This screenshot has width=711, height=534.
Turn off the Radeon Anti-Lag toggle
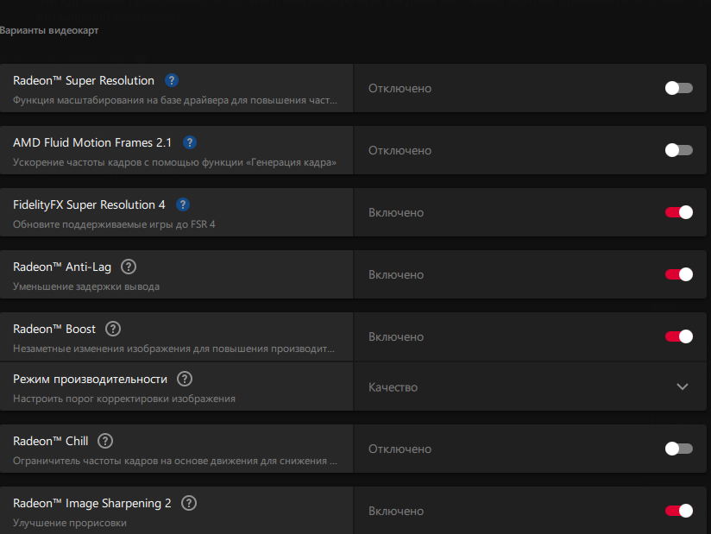click(678, 274)
